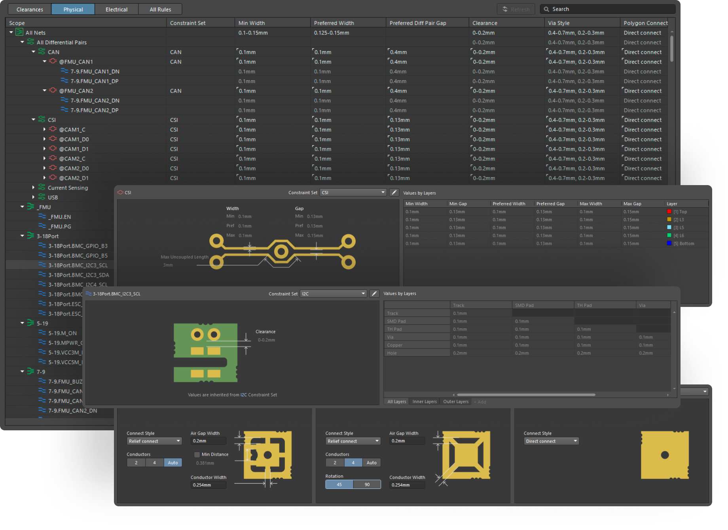The image size is (728, 530).
Task: Click the USB differential pair class icon
Action: [42, 197]
